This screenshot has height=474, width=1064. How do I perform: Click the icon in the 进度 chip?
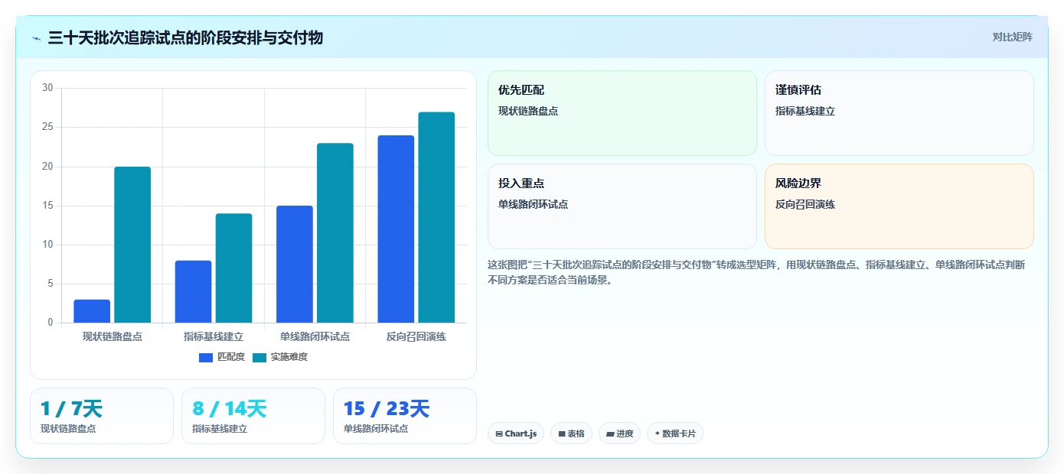(x=610, y=433)
